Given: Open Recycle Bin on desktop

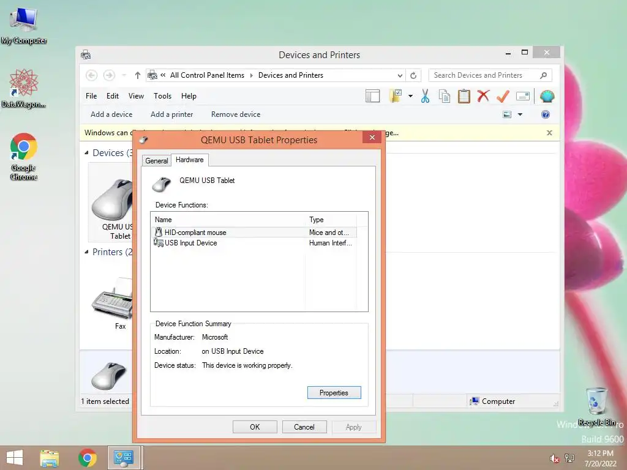Looking at the screenshot, I should [x=596, y=406].
